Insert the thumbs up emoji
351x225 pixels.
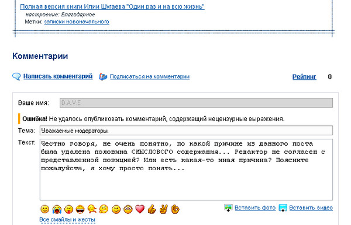pos(152,209)
